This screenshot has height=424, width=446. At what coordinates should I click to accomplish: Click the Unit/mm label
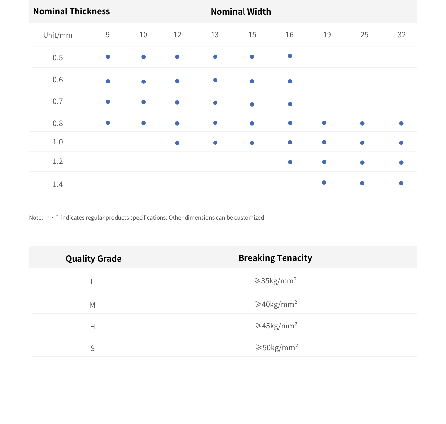pyautogui.click(x=58, y=35)
